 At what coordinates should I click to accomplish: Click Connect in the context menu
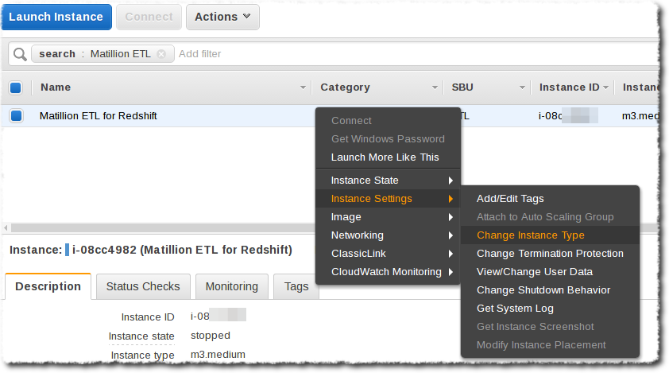pos(388,120)
